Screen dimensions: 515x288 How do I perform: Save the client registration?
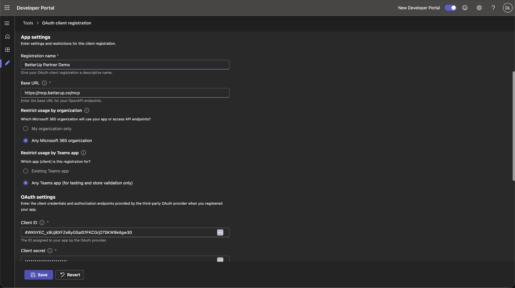(x=39, y=275)
